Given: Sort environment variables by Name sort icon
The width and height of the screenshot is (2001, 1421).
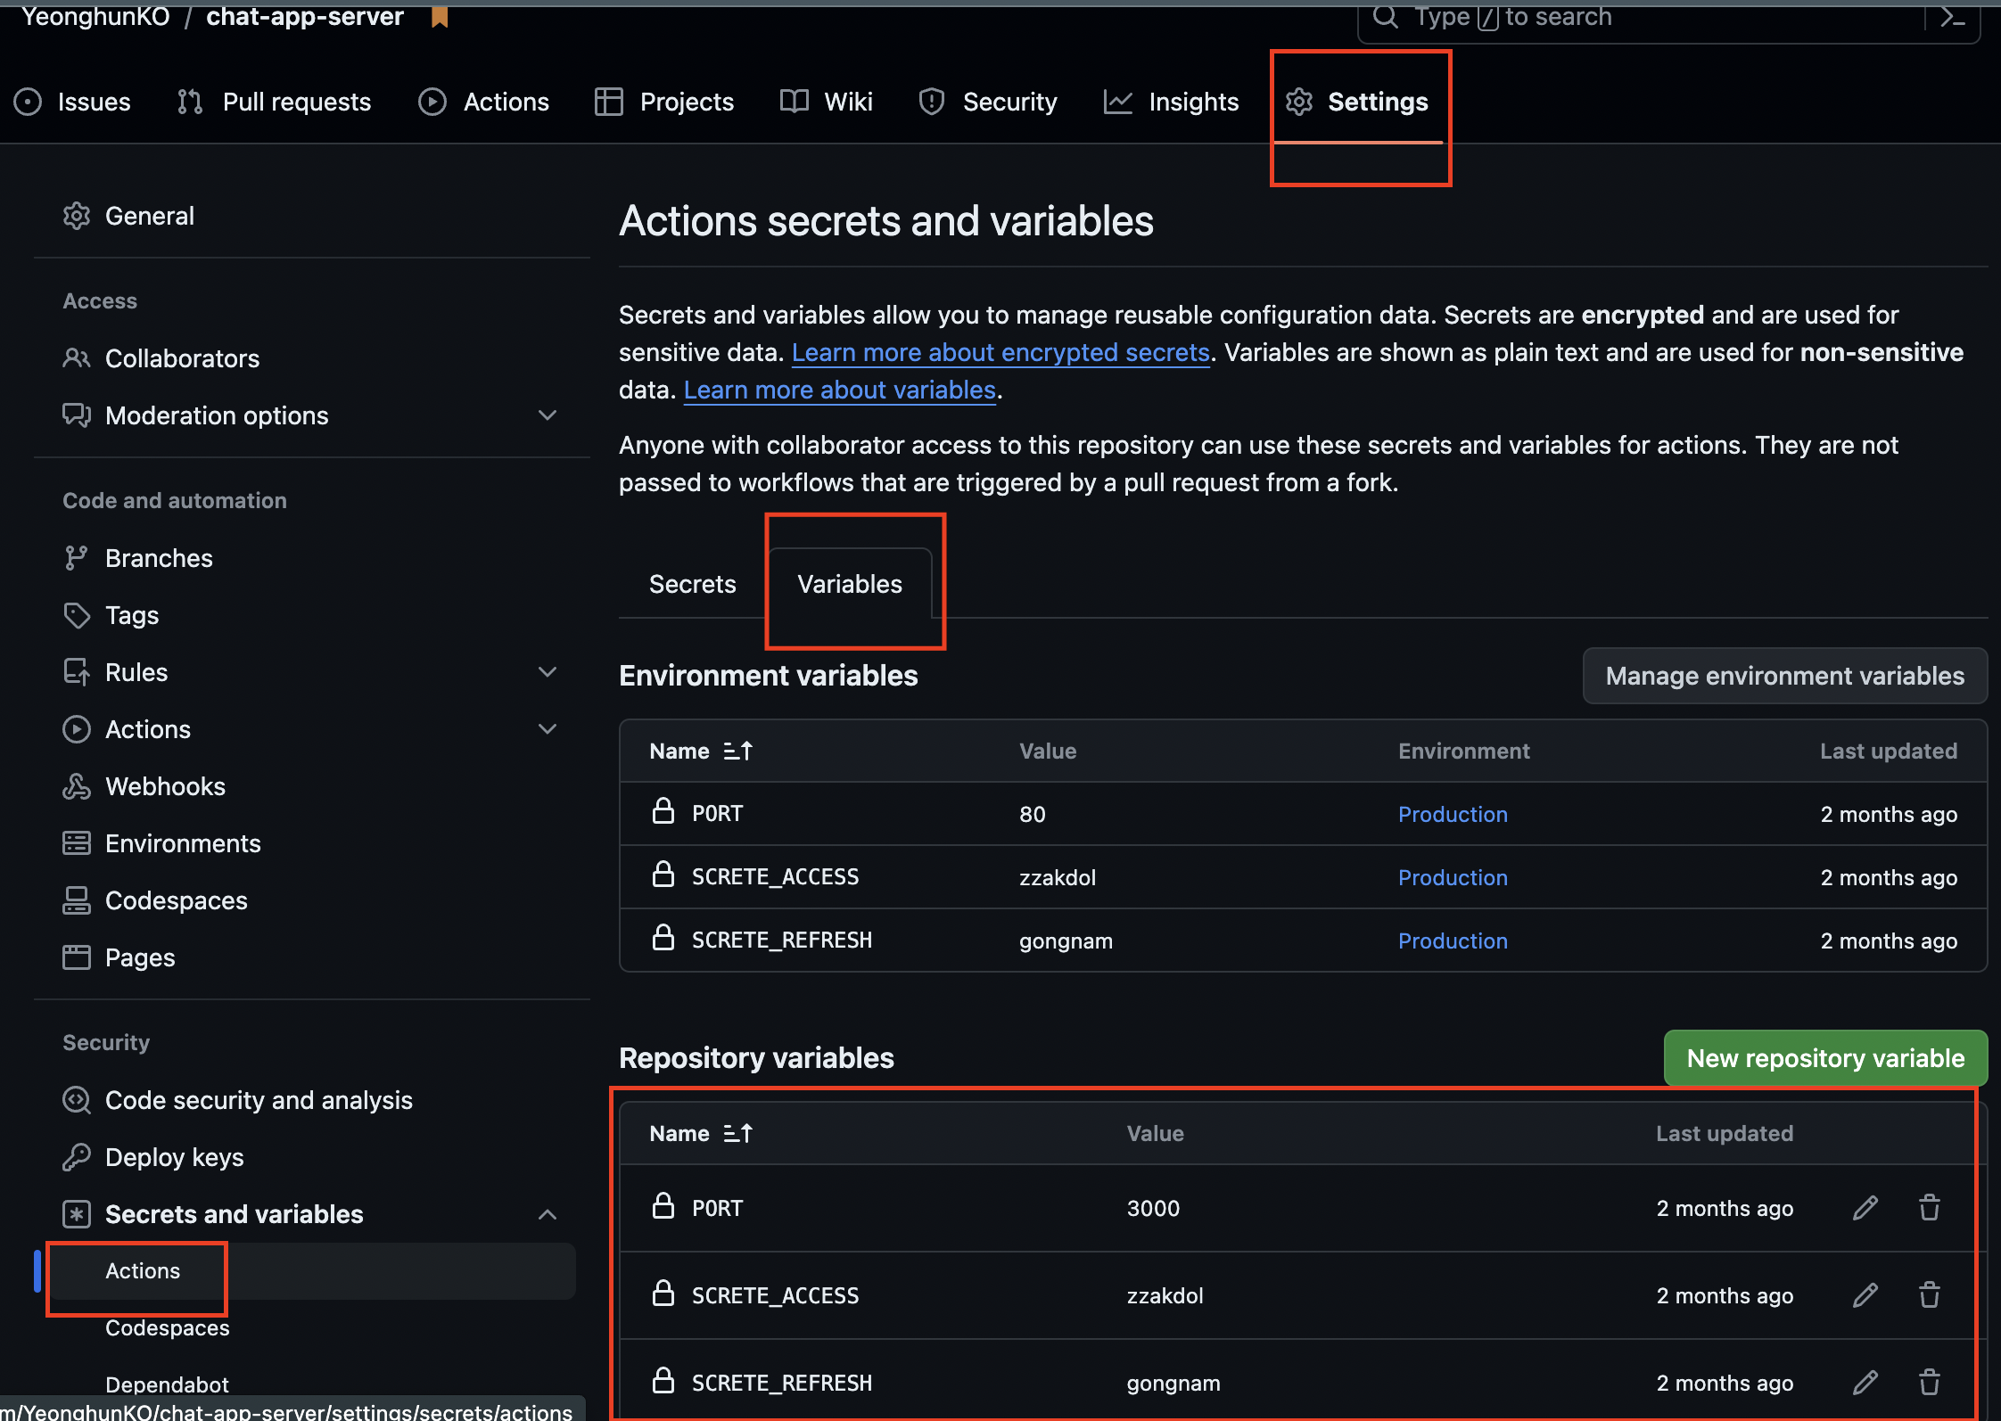Looking at the screenshot, I should click(738, 752).
